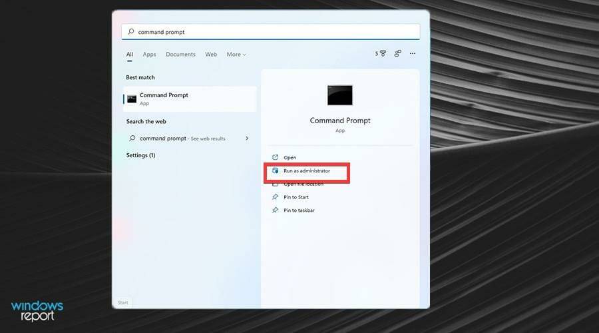Image resolution: width=599 pixels, height=333 pixels.
Task: Choose Pin to Start
Action: (296, 197)
